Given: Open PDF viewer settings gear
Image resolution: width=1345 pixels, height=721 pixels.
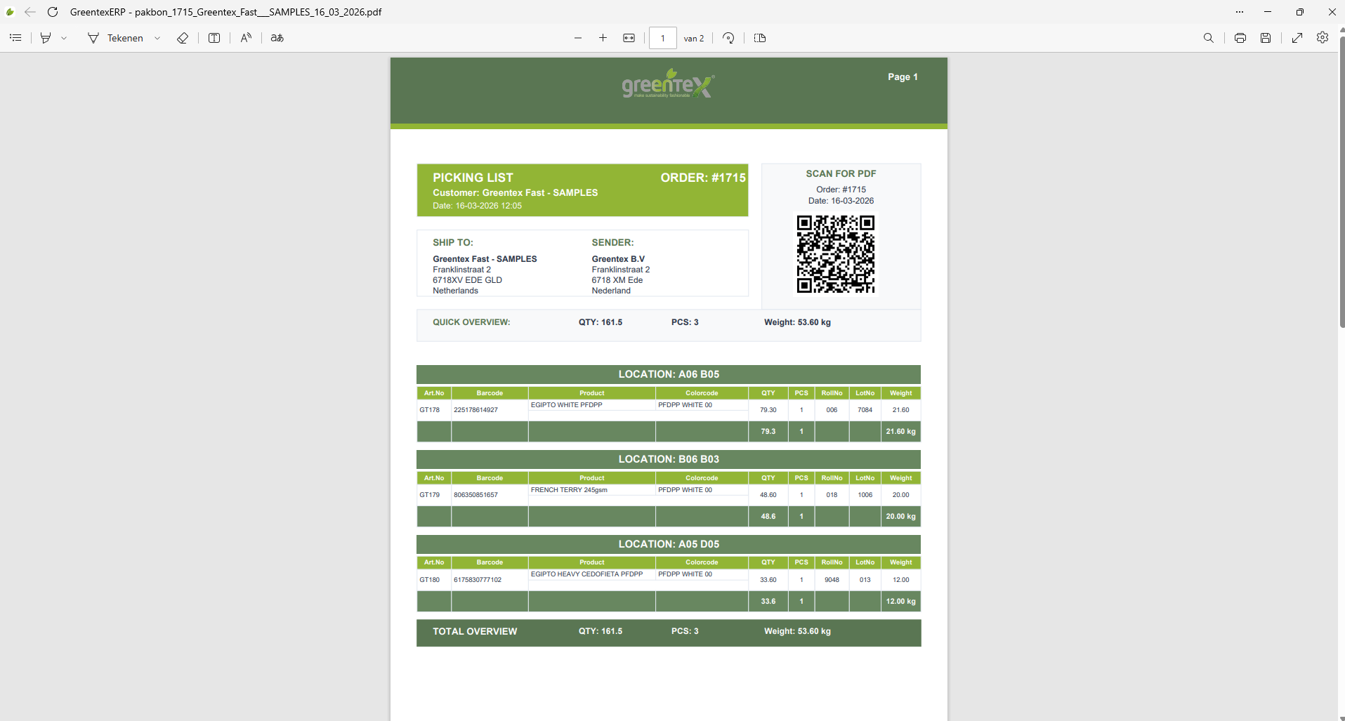Looking at the screenshot, I should [x=1323, y=38].
